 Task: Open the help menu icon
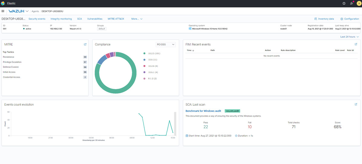tap(344, 3)
